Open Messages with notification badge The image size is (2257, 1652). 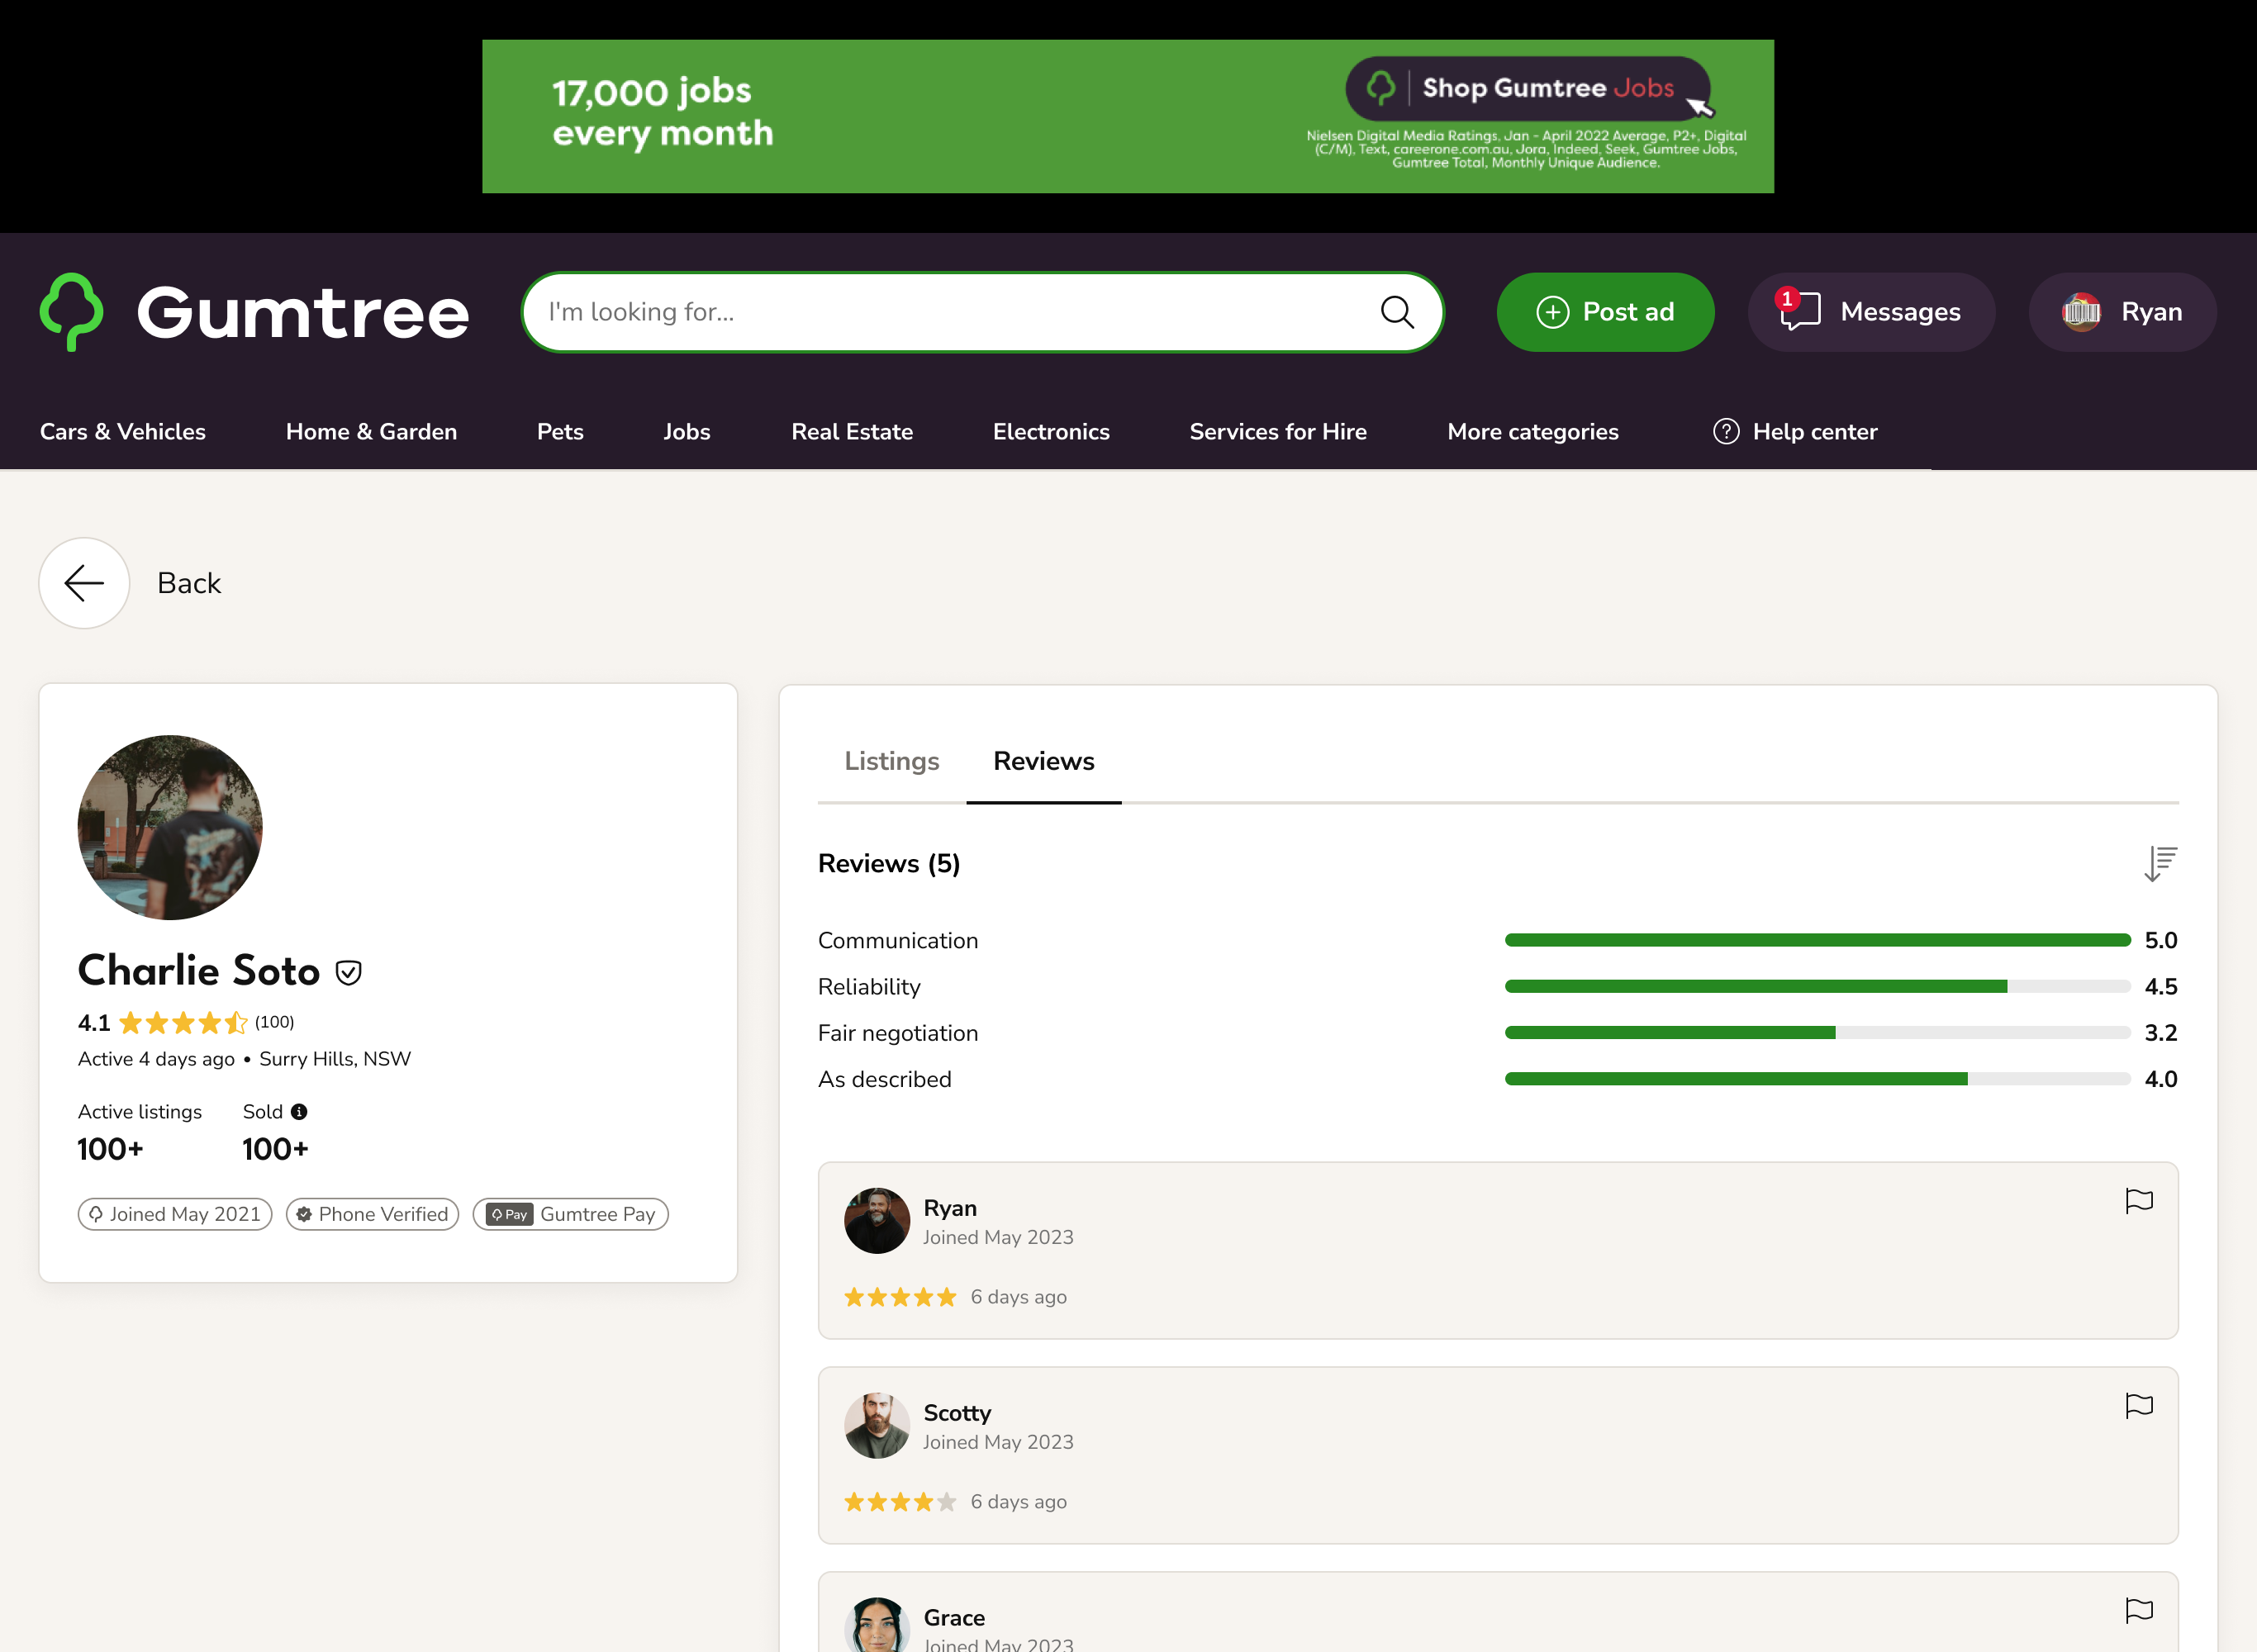click(x=1870, y=312)
